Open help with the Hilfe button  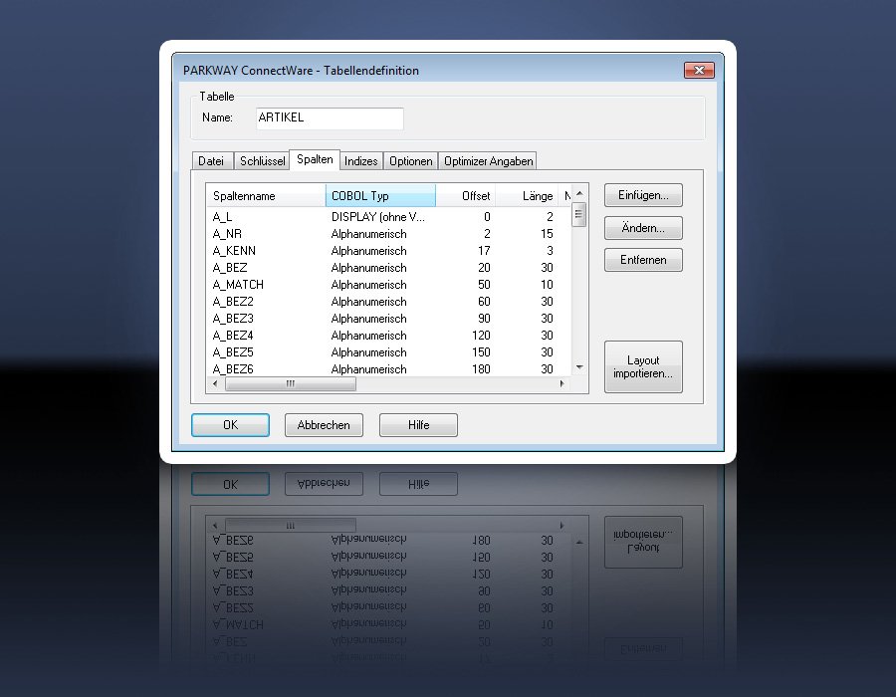(x=418, y=425)
